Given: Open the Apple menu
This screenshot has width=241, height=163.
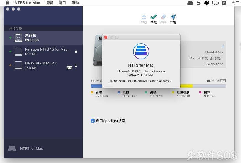Looking at the screenshot, I should [7, 3].
